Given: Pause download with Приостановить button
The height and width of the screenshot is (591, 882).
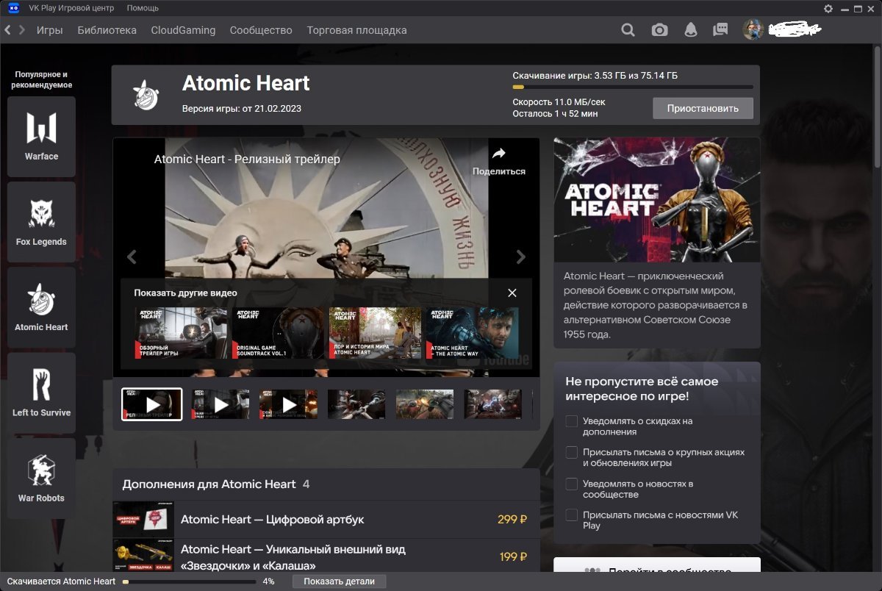Looking at the screenshot, I should coord(703,108).
